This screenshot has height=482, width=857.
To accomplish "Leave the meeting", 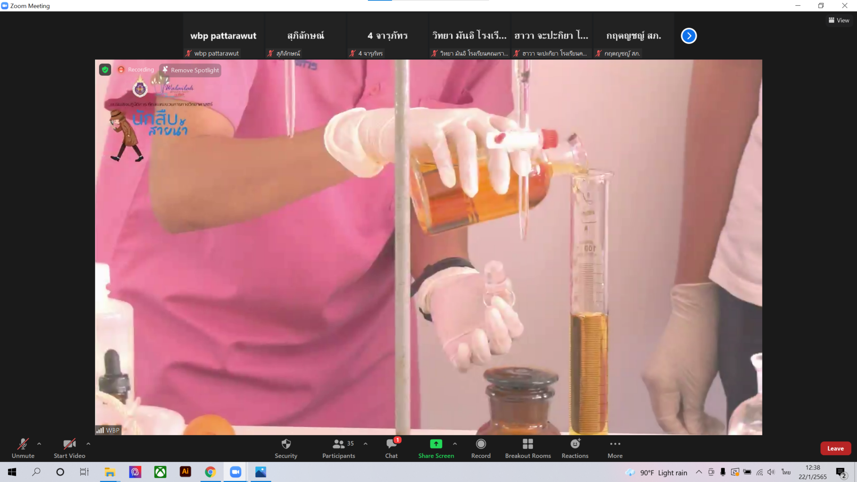I will coord(835,449).
